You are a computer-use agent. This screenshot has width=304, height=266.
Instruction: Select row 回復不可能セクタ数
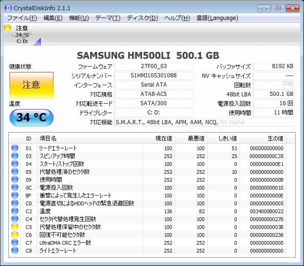pyautogui.click(x=148, y=235)
